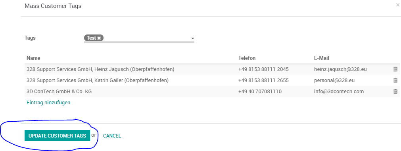Click phone number +49 40 707081110

(260, 91)
